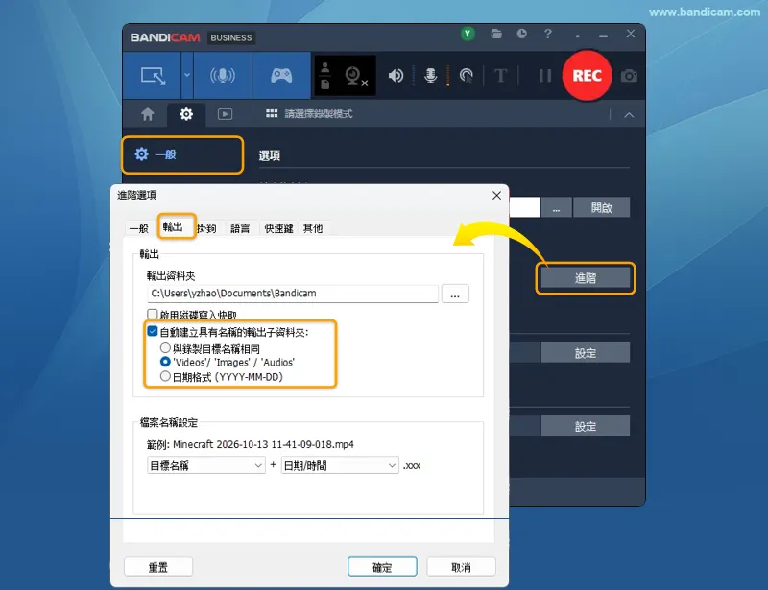
Task: Click the pause recording icon
Action: pyautogui.click(x=544, y=76)
